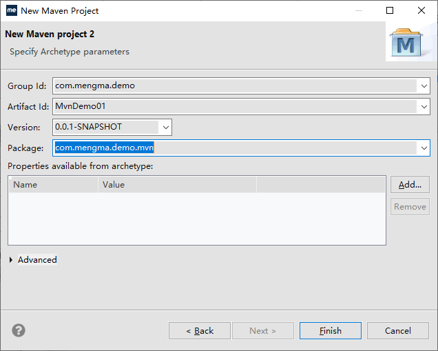Expand the Version combo box
This screenshot has width=438, height=351.
(165, 128)
